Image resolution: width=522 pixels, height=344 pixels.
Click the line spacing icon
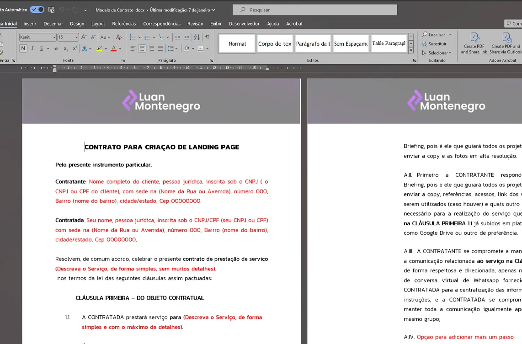(170, 48)
